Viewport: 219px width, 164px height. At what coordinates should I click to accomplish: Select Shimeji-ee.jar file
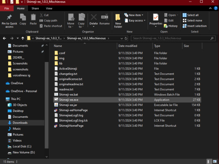(127, 105)
